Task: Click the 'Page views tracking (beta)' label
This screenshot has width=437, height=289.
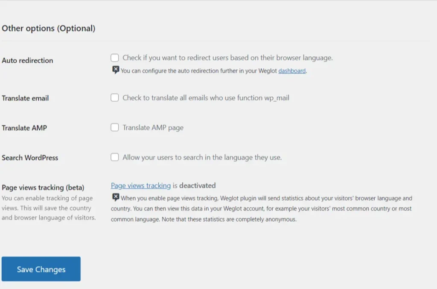Action: [43, 187]
